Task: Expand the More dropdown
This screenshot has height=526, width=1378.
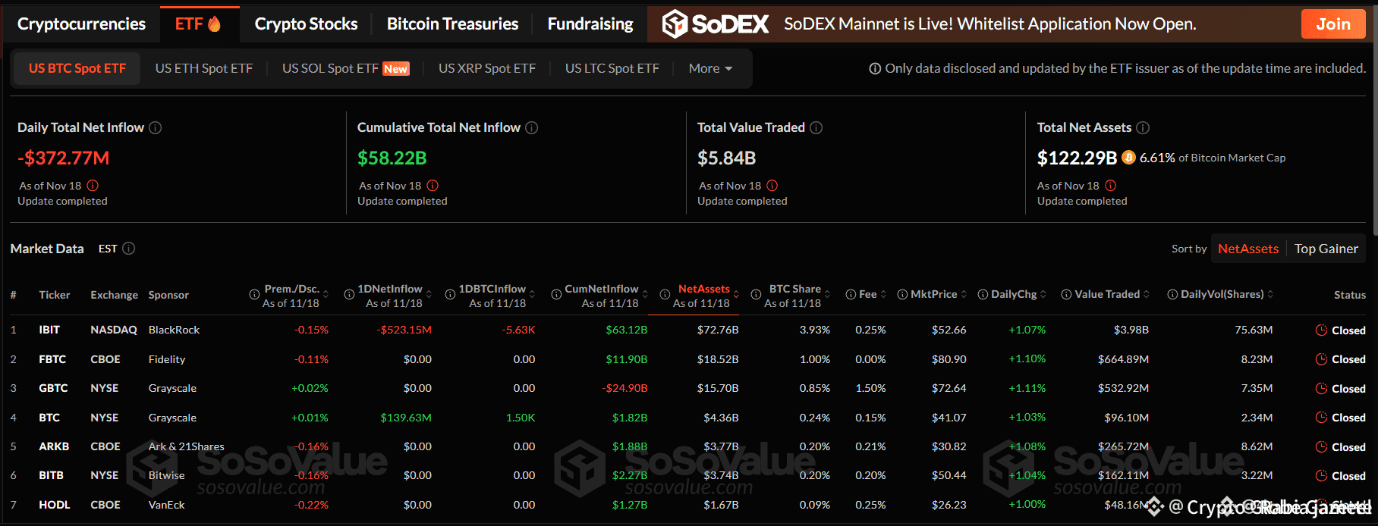Action: point(710,68)
